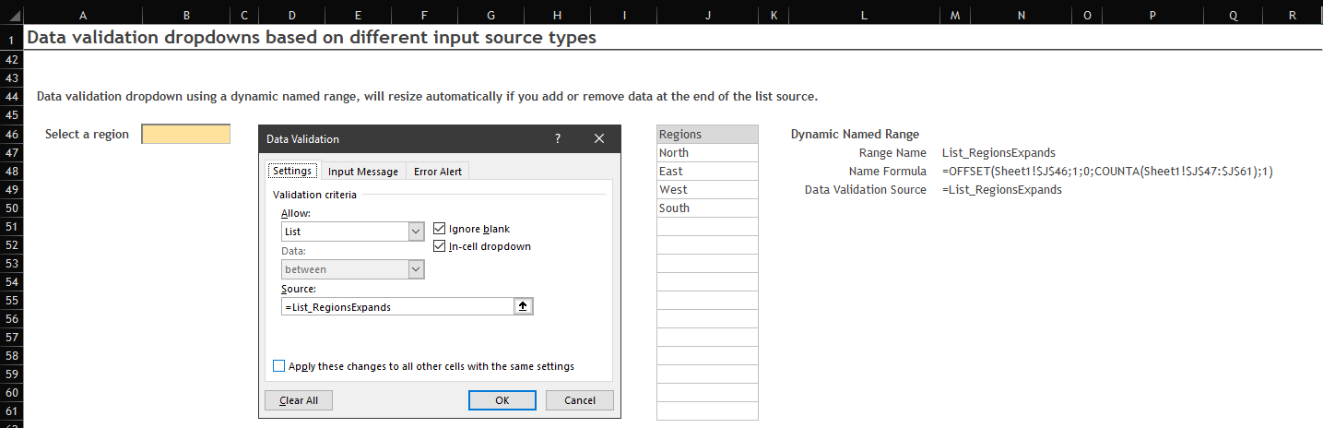The width and height of the screenshot is (1323, 428).
Task: Select column A header
Action: 84,14
